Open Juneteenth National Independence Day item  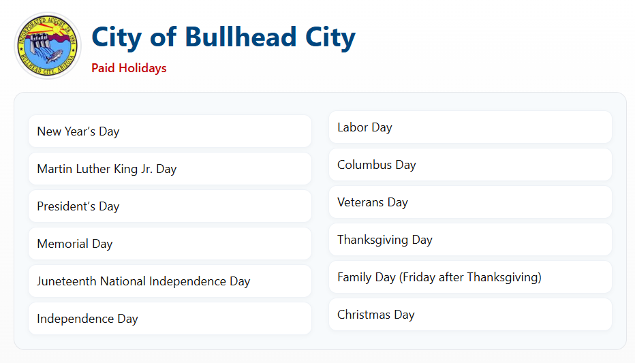170,281
